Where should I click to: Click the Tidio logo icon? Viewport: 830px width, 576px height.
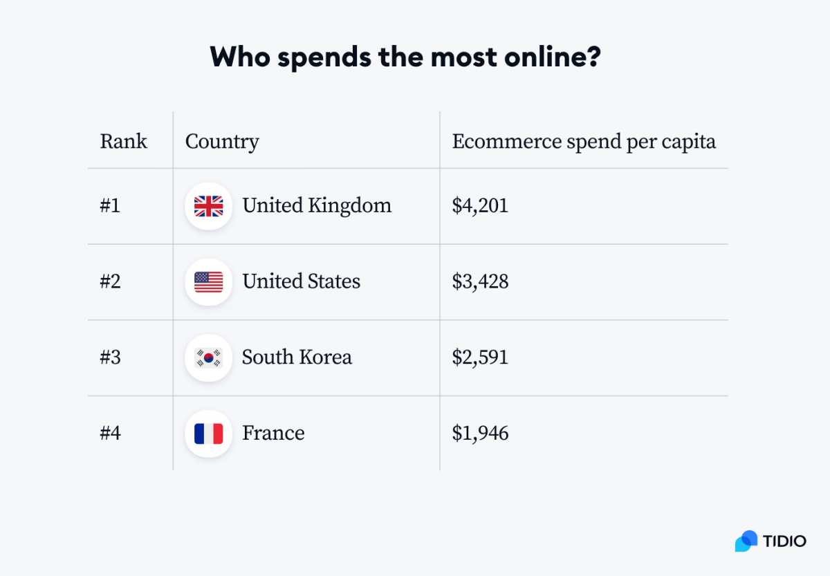(746, 541)
